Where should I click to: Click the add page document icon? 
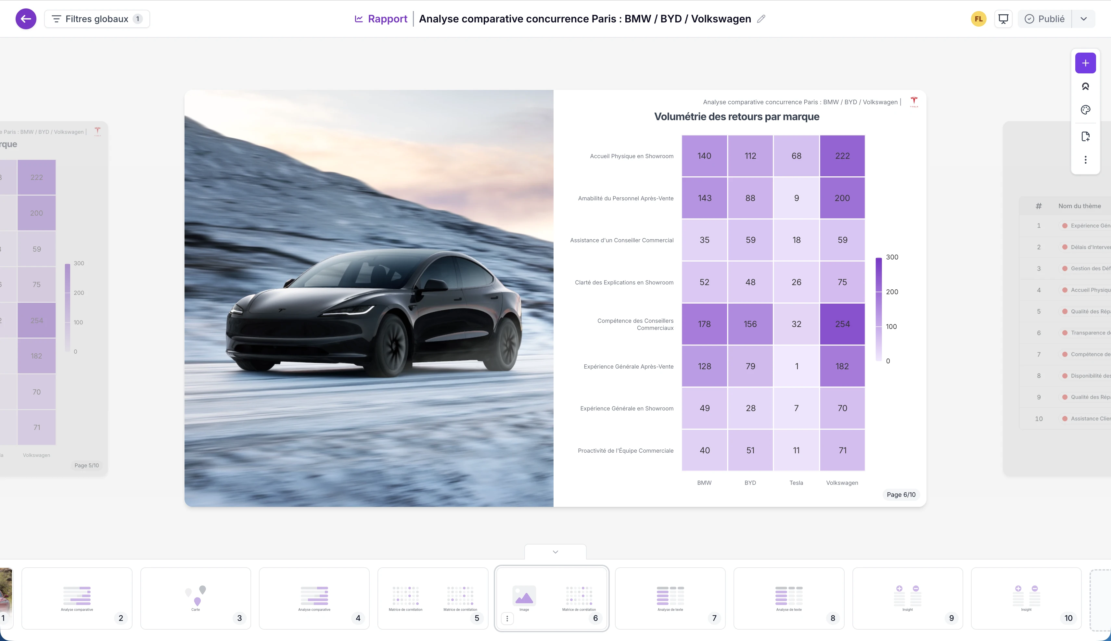pyautogui.click(x=1085, y=136)
